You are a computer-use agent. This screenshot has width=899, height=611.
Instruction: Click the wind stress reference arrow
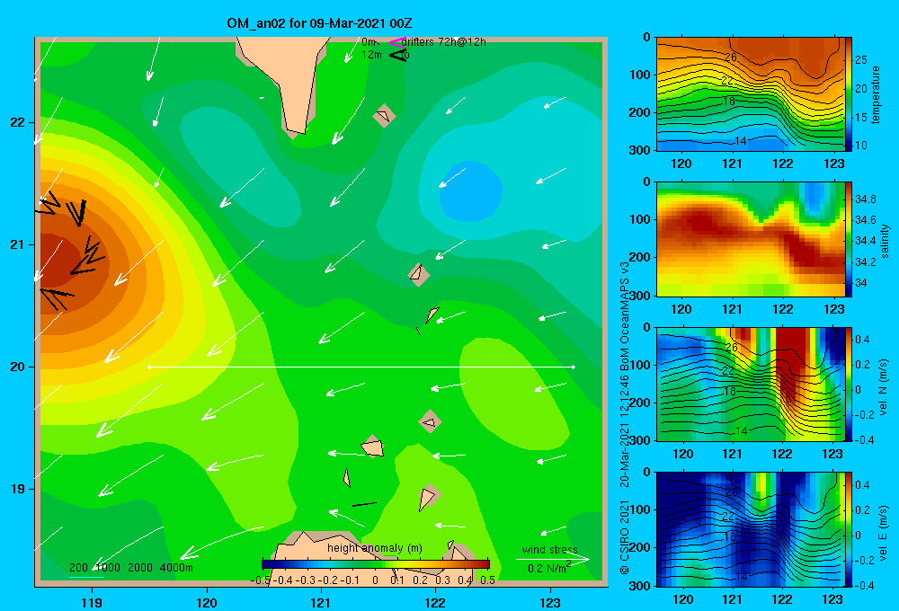point(553,560)
